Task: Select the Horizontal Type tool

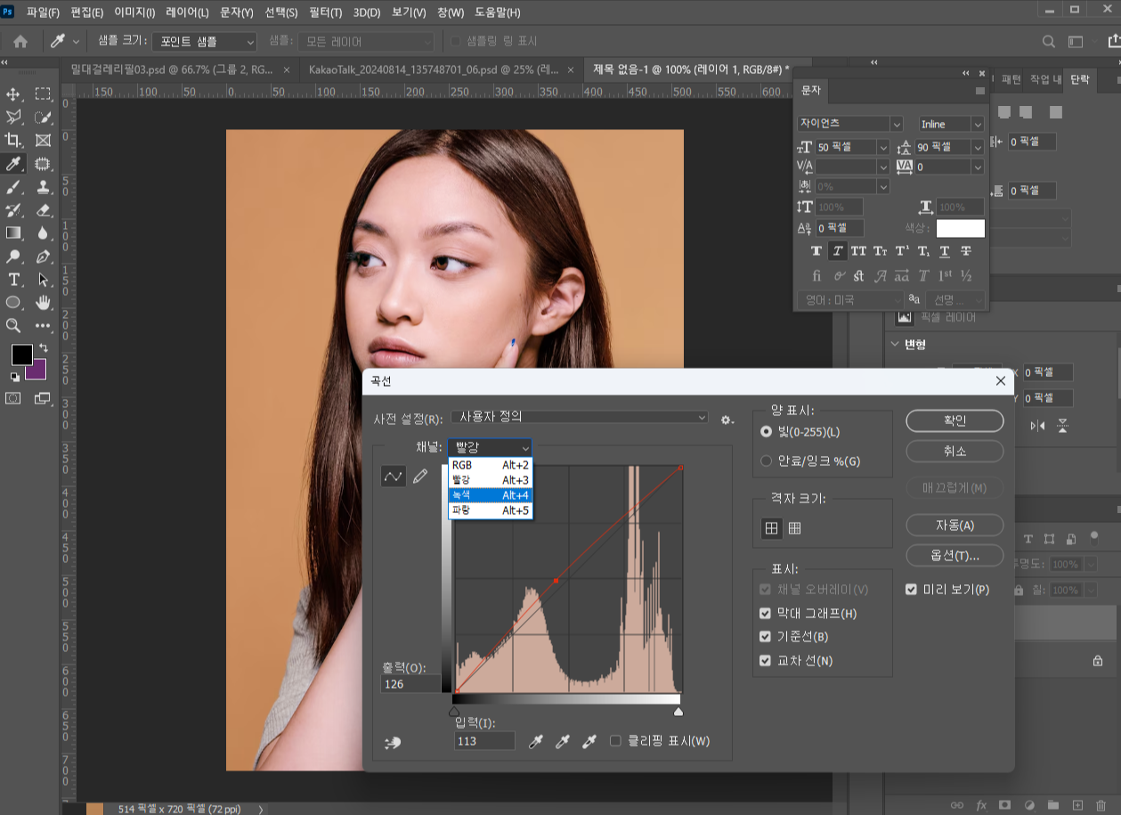Action: click(13, 280)
